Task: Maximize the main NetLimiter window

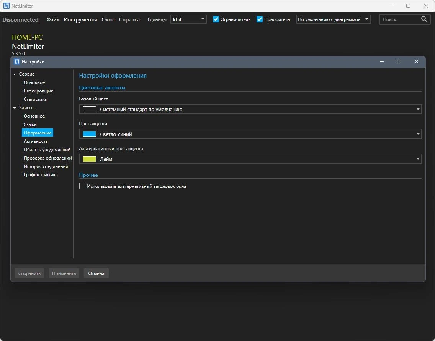Action: (x=408, y=6)
